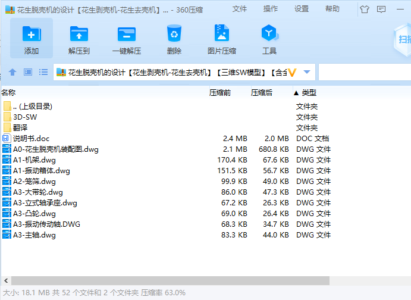Screen dimensions: 411x300
Task: Expand the address bar path dropdown arrow
Action: 307,72
